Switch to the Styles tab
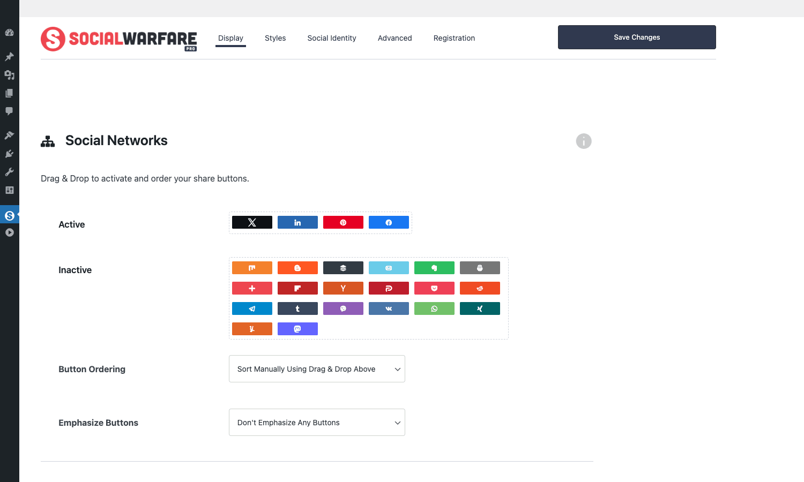This screenshot has height=482, width=804. (x=275, y=38)
